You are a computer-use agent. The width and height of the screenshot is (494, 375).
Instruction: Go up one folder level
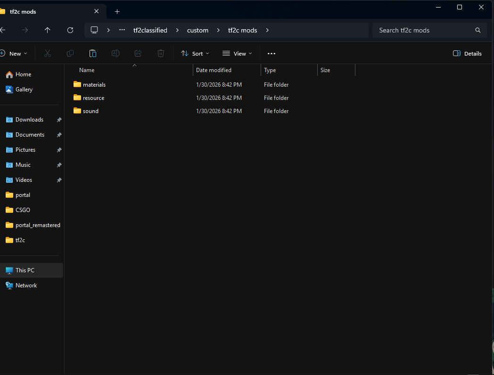pyautogui.click(x=47, y=30)
